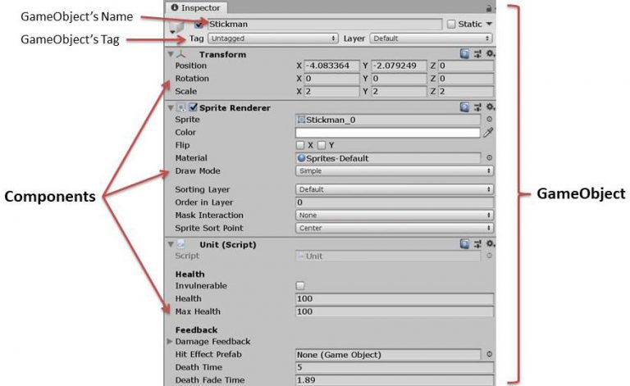The width and height of the screenshot is (630, 386).
Task: Open the Tag dropdown showing Untagged
Action: pyautogui.click(x=272, y=38)
